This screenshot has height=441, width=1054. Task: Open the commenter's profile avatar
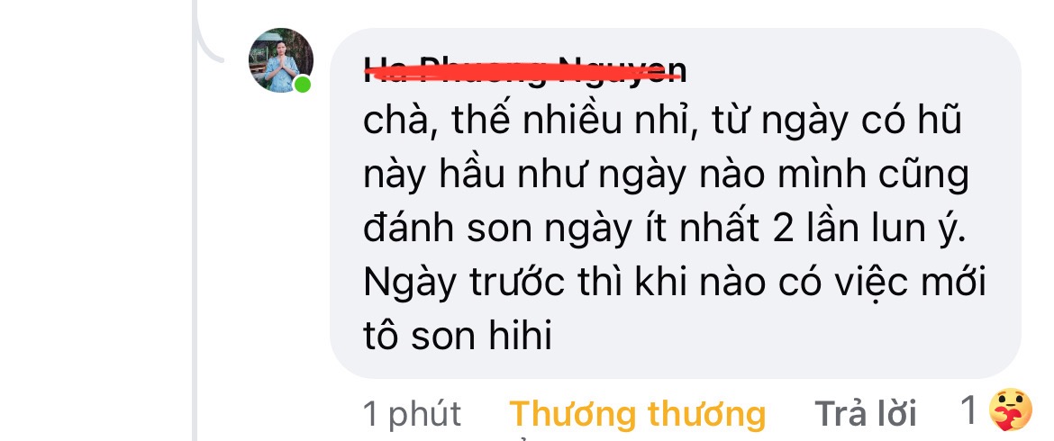[281, 59]
